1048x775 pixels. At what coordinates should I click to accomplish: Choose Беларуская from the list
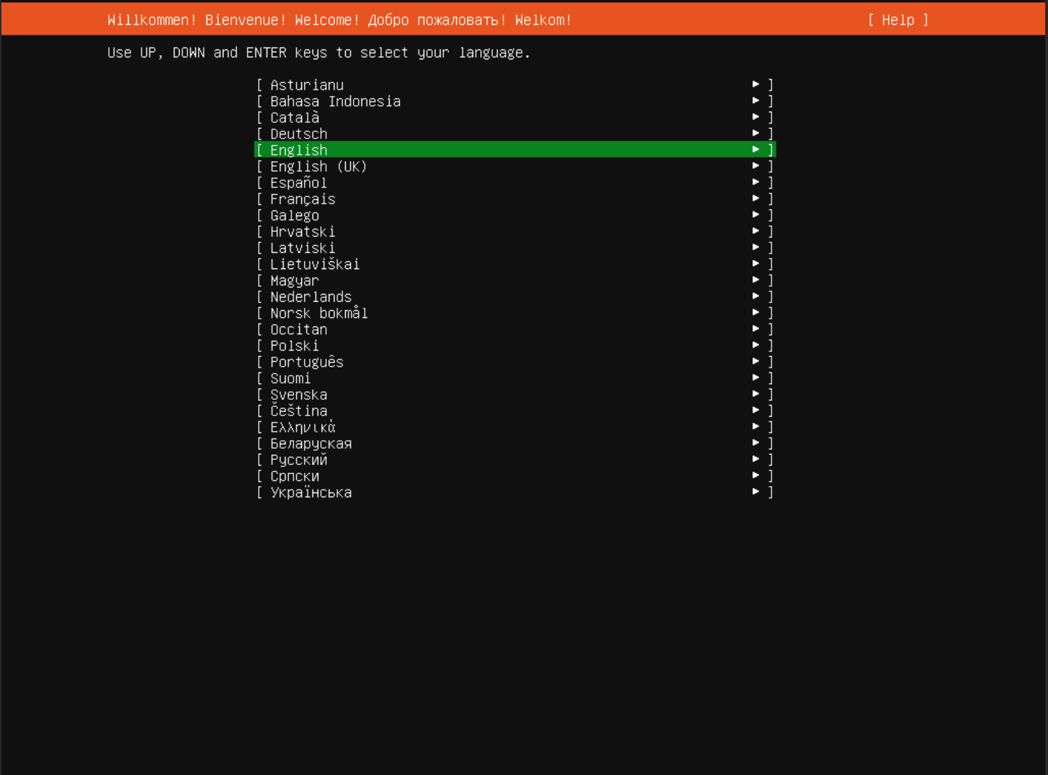point(311,443)
